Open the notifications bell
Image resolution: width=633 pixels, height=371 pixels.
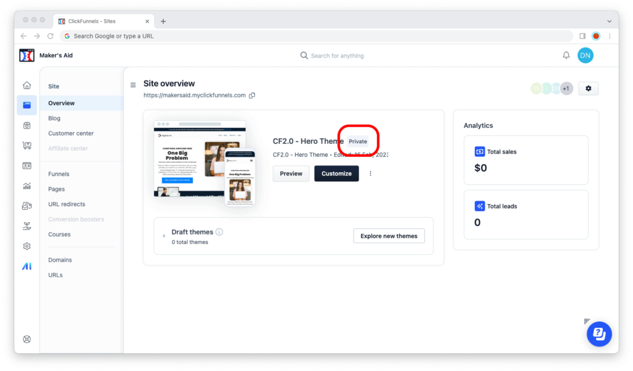pyautogui.click(x=566, y=55)
